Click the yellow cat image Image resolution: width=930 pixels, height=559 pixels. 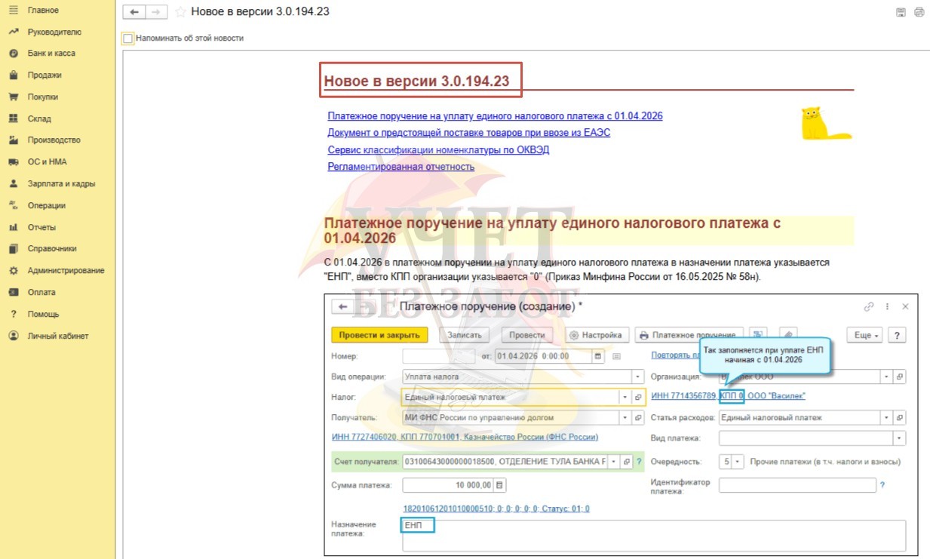pyautogui.click(x=822, y=124)
